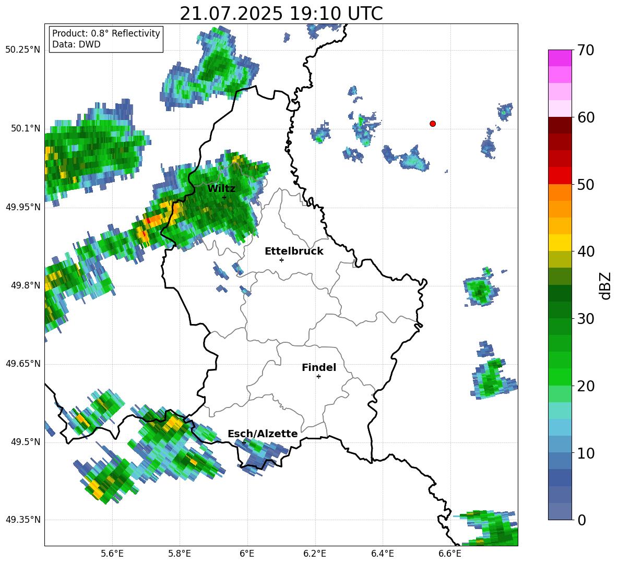Pick the yellow colorbar segment above 40
The width and height of the screenshot is (618, 564).
click(x=560, y=243)
